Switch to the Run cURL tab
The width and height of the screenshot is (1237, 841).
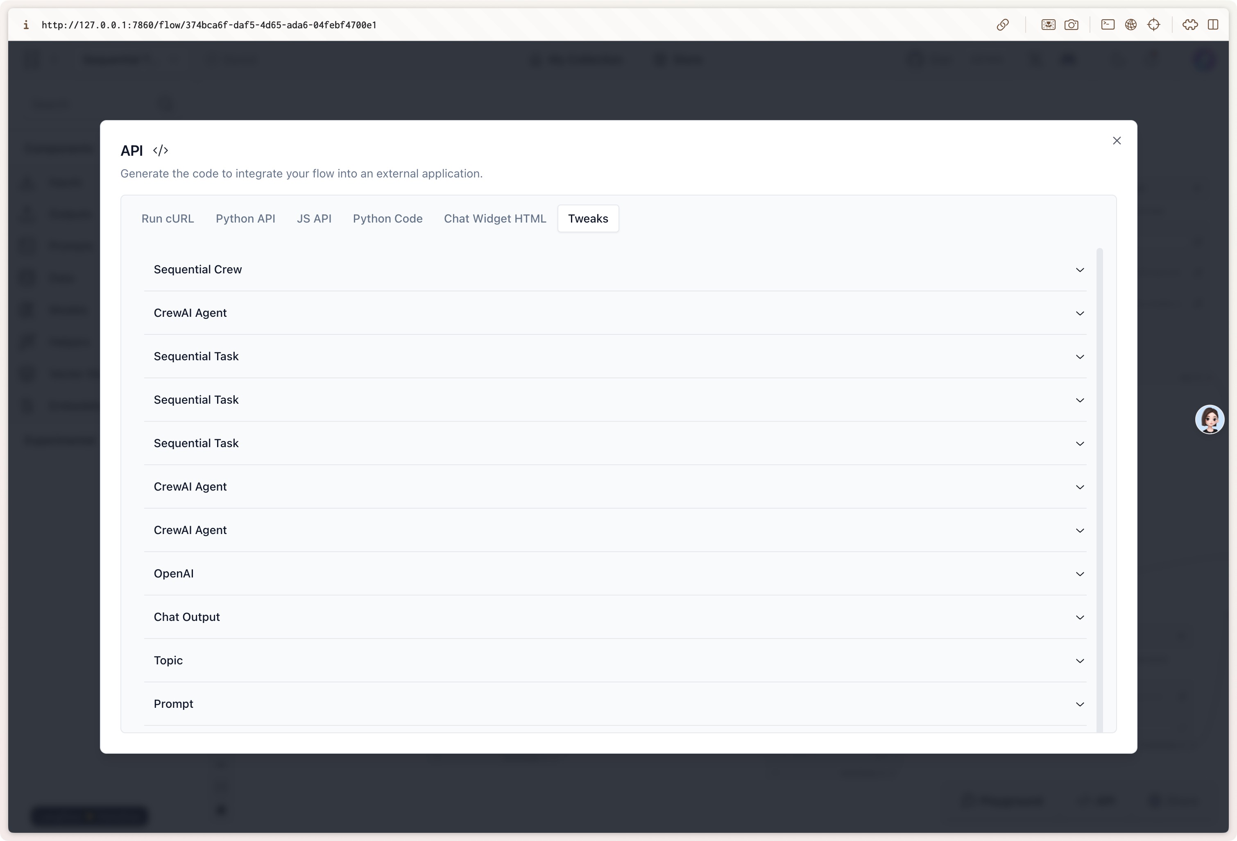coord(168,218)
